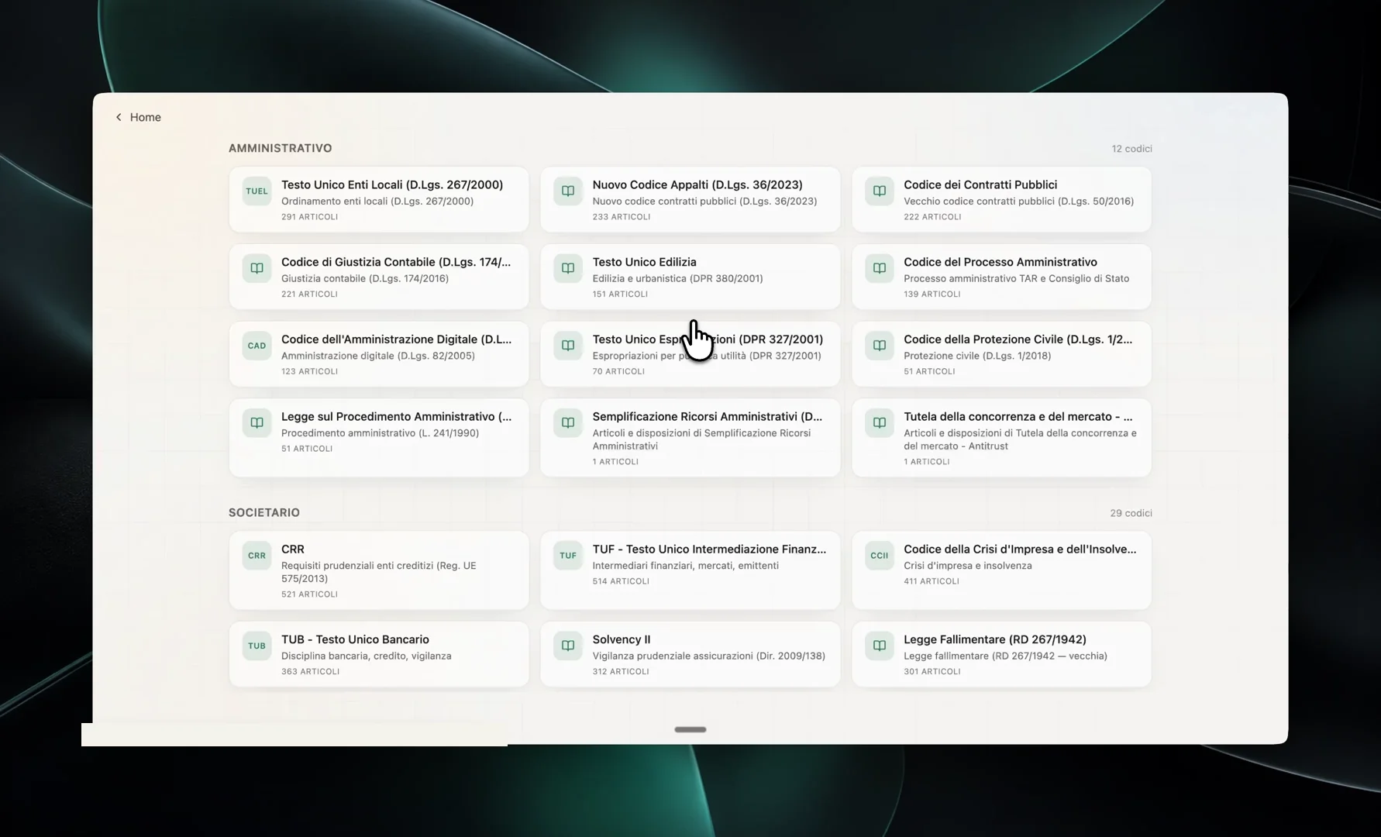This screenshot has width=1381, height=837.
Task: Click "Processo amministrativo TAR e Consiglio di Stato"
Action: (x=1017, y=279)
